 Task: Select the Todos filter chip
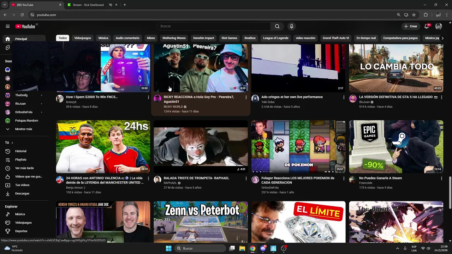point(63,38)
